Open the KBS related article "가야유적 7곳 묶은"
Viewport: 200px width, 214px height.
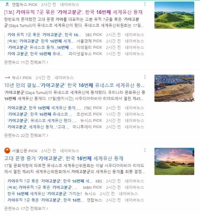click(50, 181)
